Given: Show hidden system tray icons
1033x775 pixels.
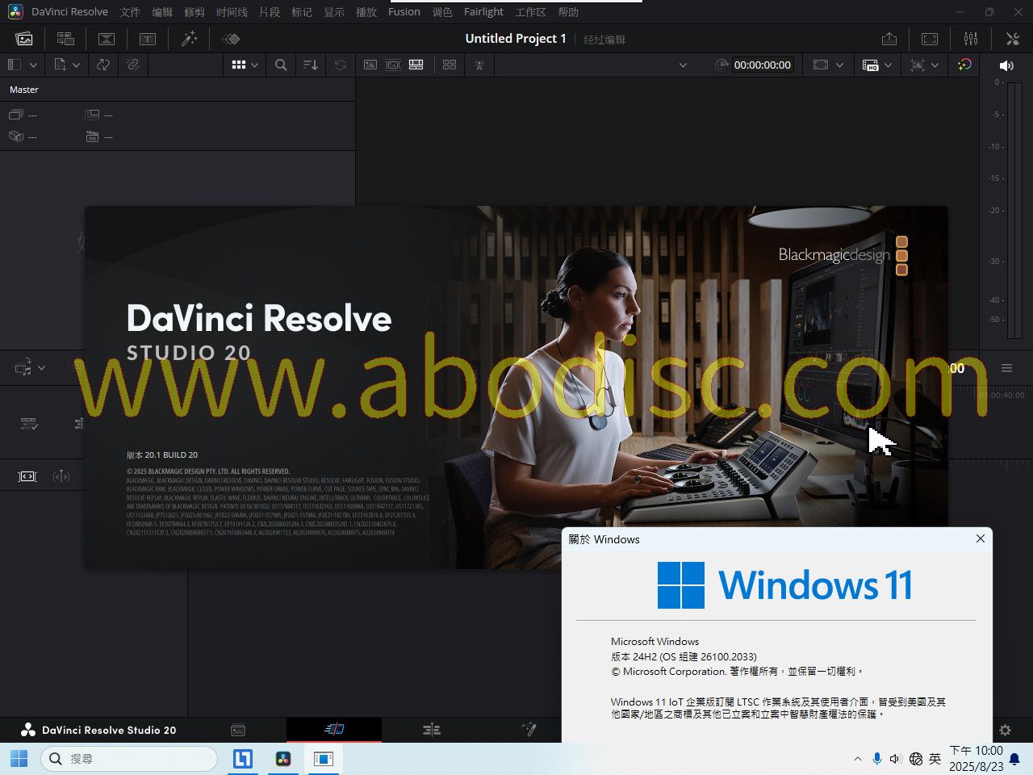Looking at the screenshot, I should click(x=857, y=759).
